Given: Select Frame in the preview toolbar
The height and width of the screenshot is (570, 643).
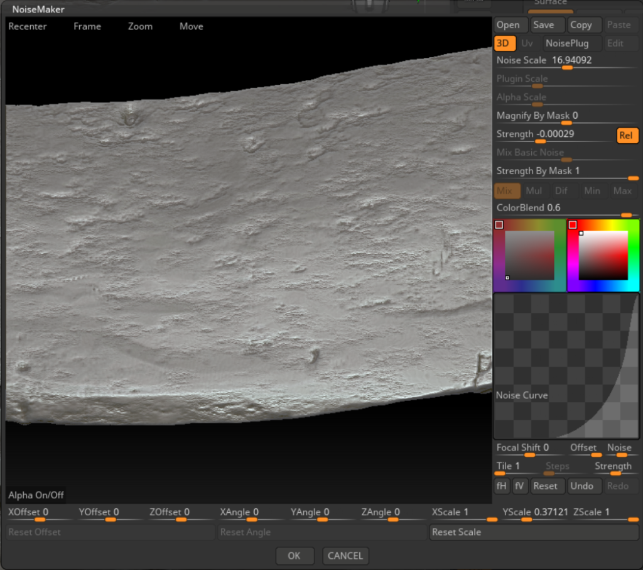Looking at the screenshot, I should click(87, 26).
